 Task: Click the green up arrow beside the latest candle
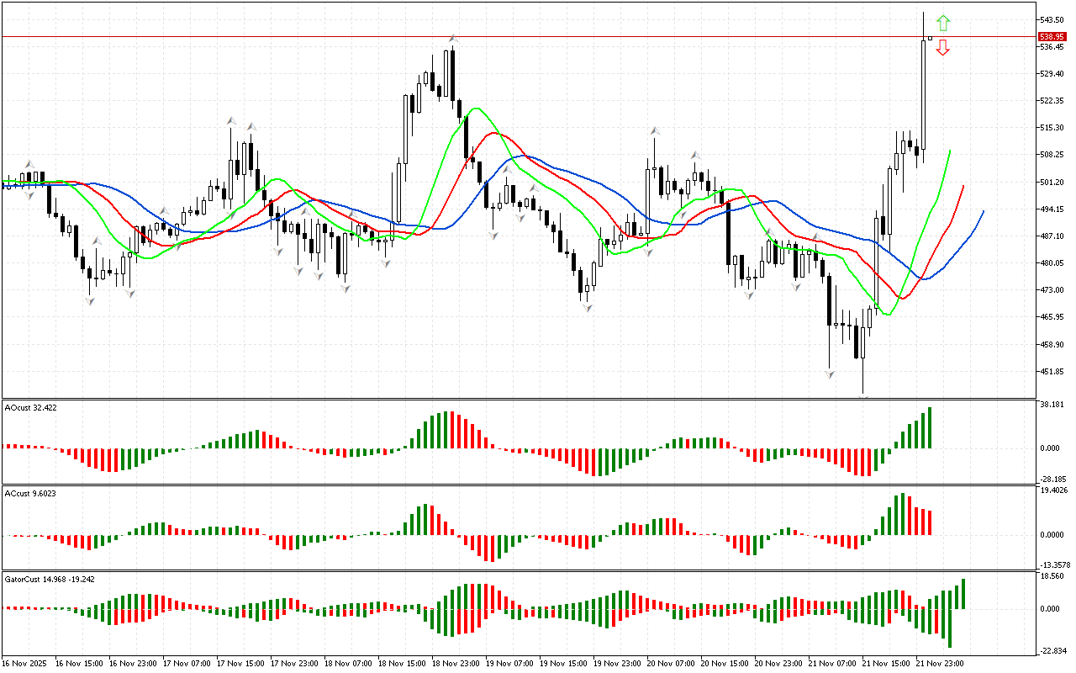[x=943, y=23]
